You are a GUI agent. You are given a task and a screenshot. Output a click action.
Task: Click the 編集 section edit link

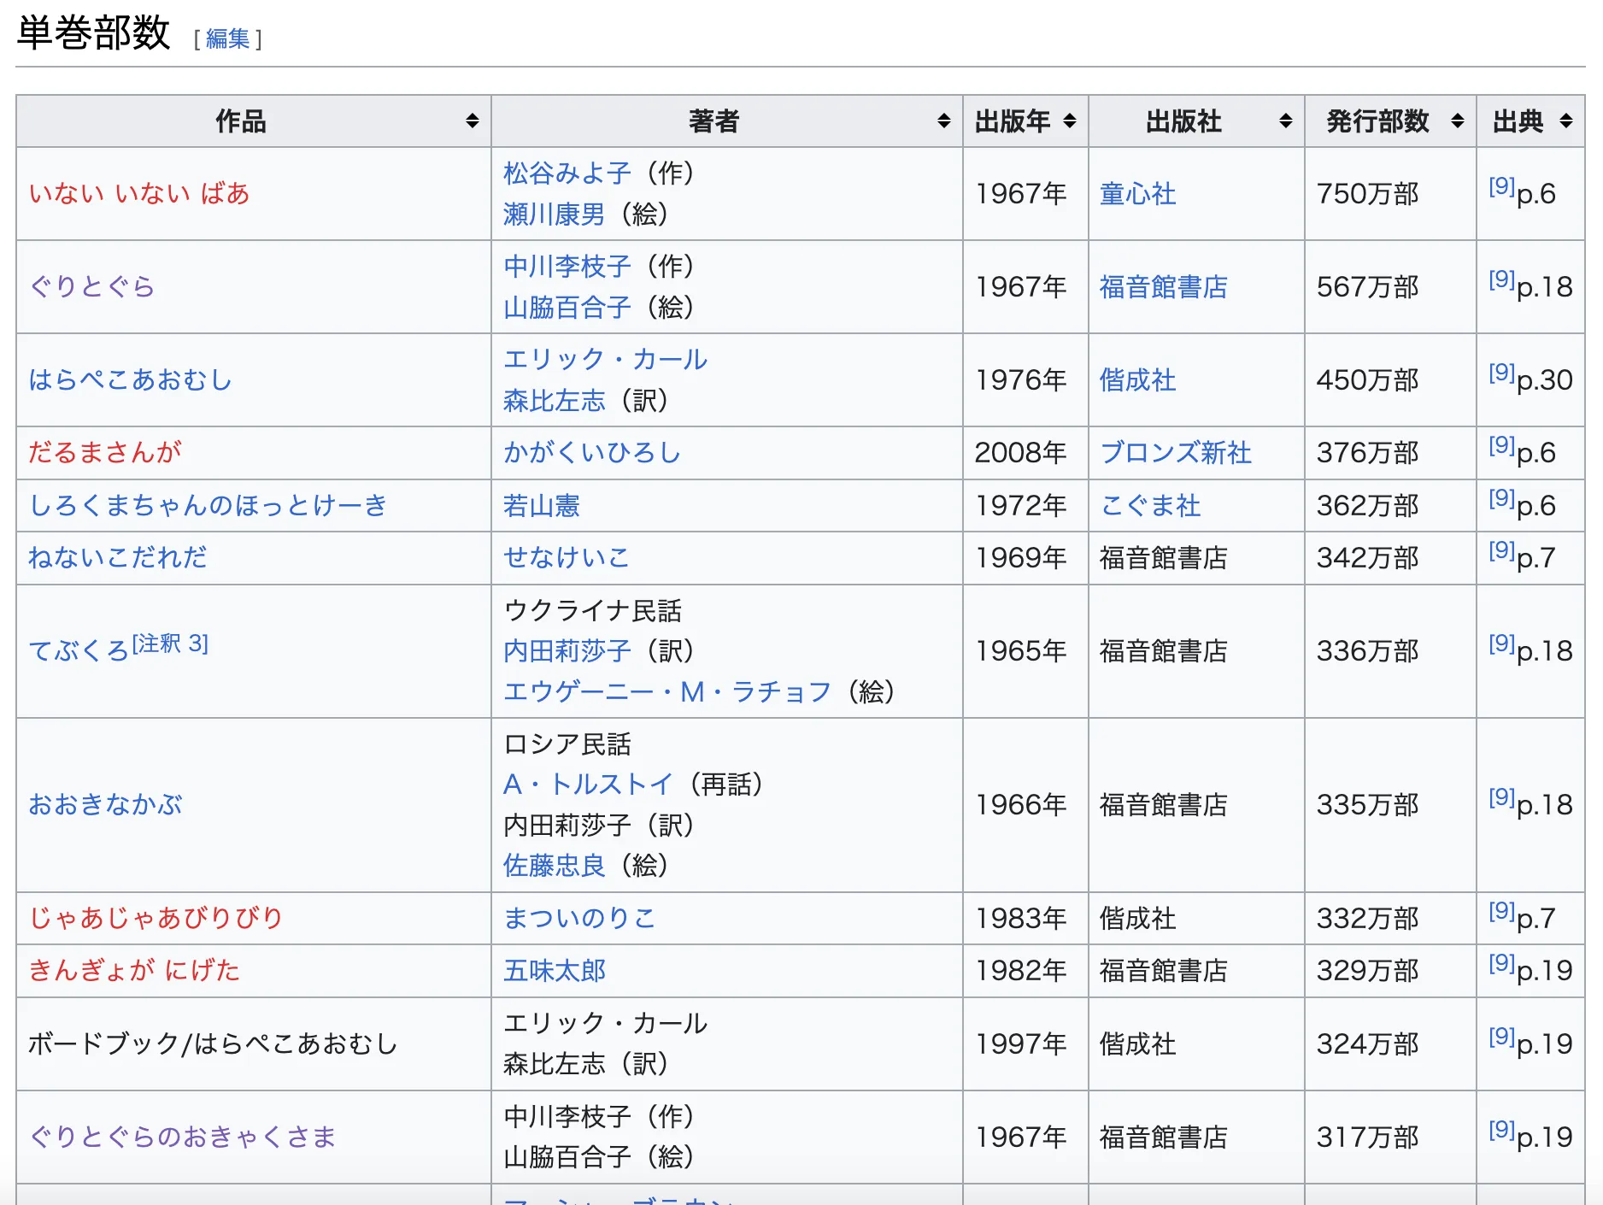point(227,39)
